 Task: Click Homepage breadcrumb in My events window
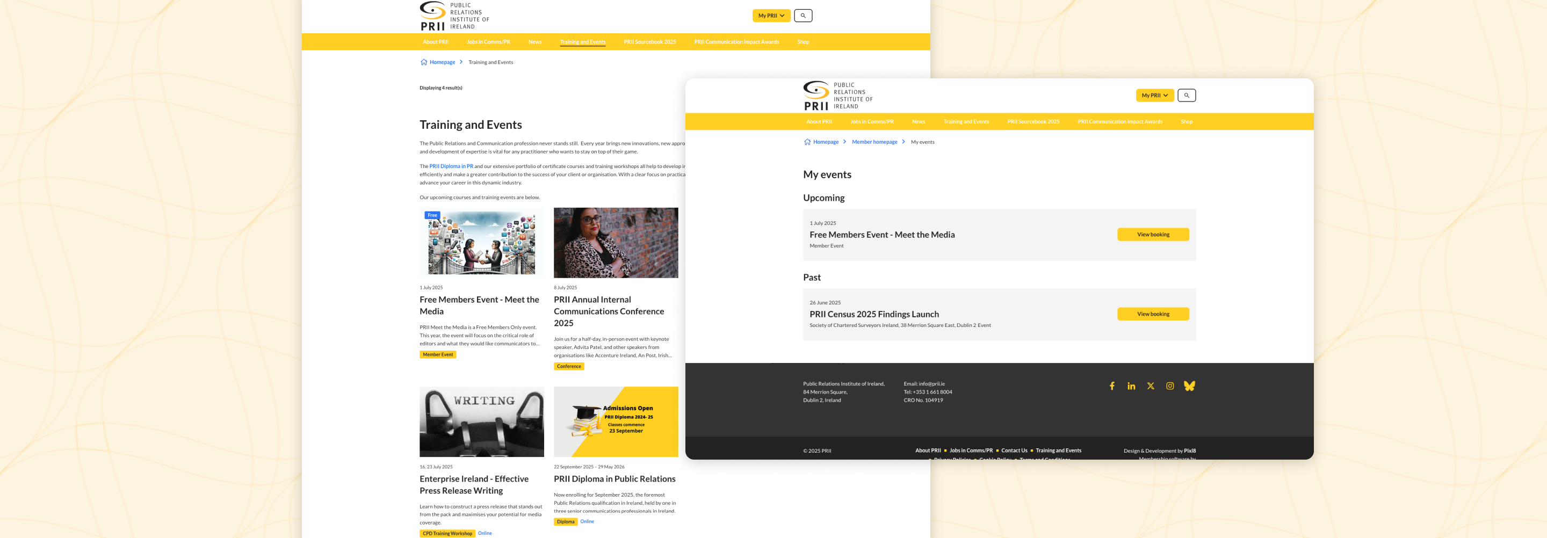pos(826,142)
